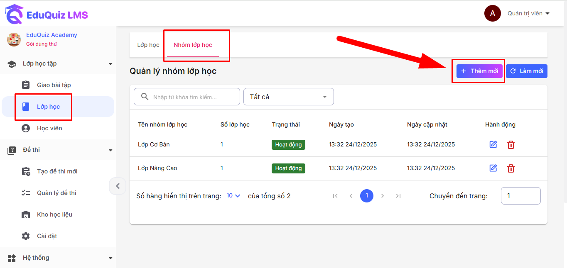Click Hoạt động status badge for Lớp Nâng Cao

tap(288, 168)
